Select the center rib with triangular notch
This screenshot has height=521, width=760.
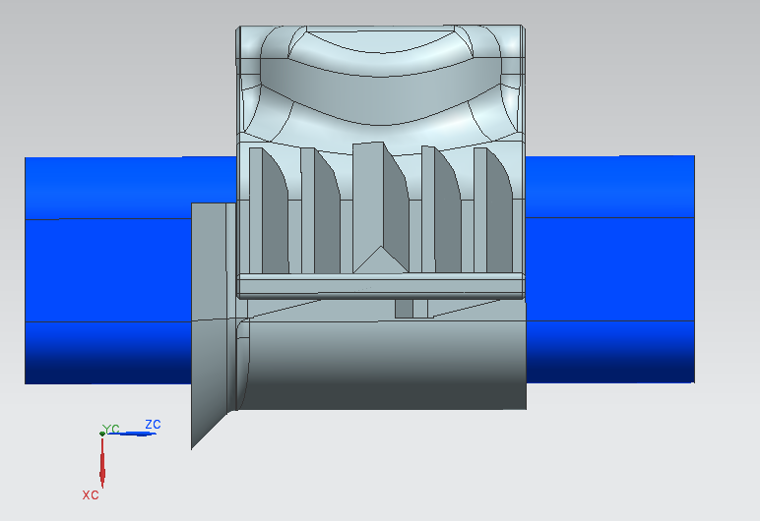381,207
